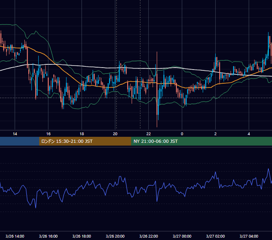Click the 14 hour axis label
The width and height of the screenshot is (272, 240).
pos(15,134)
